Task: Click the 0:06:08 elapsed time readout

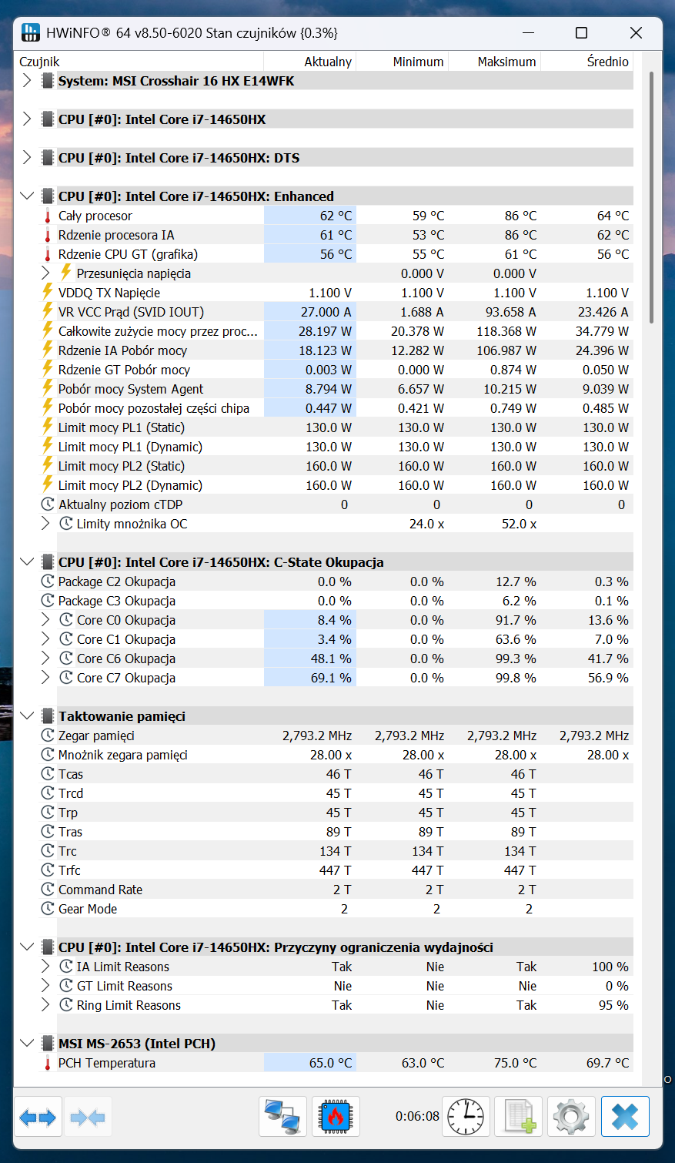Action: (417, 1116)
